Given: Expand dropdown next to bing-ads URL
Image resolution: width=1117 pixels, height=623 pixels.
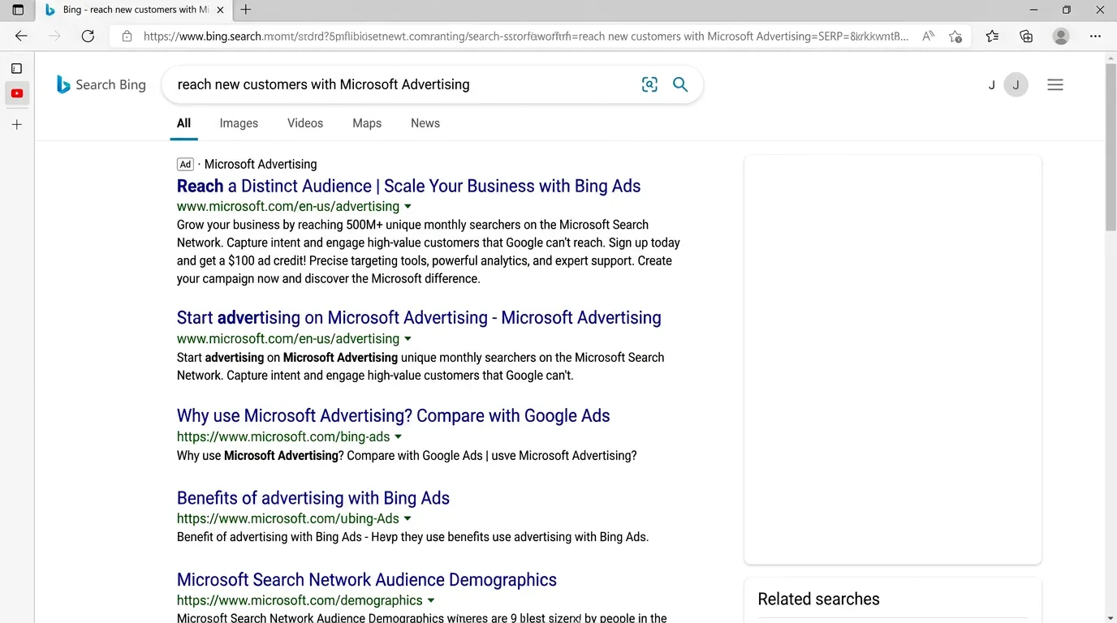Looking at the screenshot, I should point(399,437).
